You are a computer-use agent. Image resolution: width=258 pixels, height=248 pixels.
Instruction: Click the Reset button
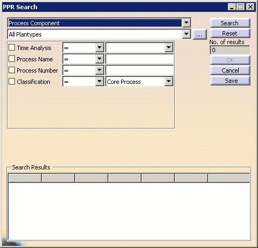pyautogui.click(x=230, y=33)
